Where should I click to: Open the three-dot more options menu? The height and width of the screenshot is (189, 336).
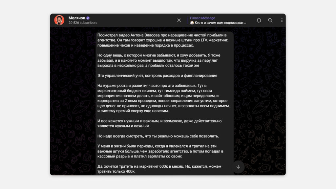click(x=282, y=20)
